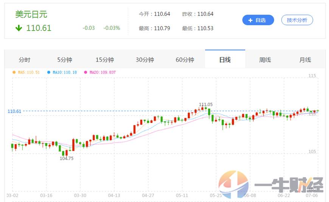Click the 美元日元 currency pair title

pyautogui.click(x=31, y=14)
